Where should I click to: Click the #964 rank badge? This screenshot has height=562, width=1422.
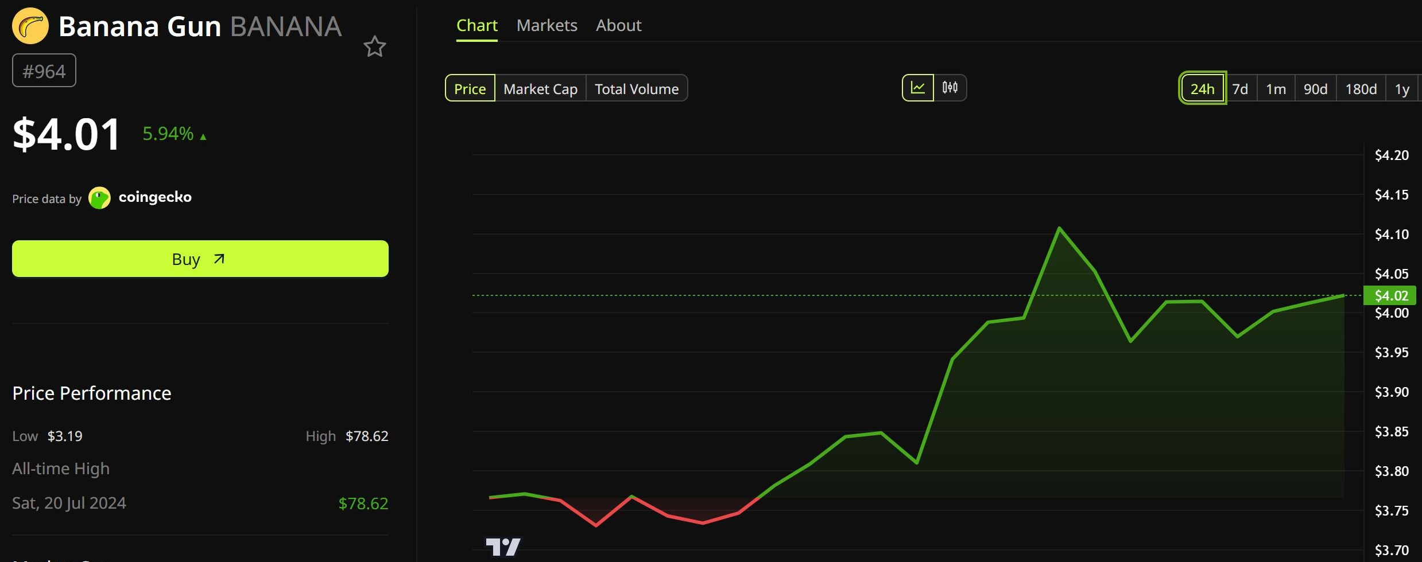[44, 71]
